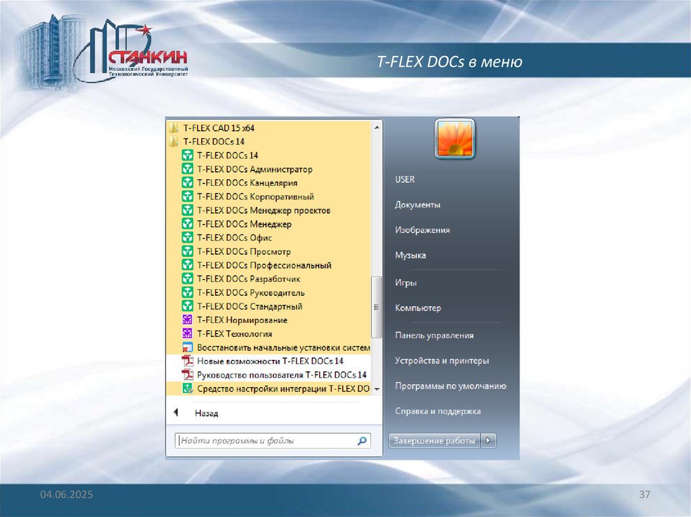The height and width of the screenshot is (517, 691).
Task: Click the PDF icon of Руководство пользователя
Action: point(188,375)
